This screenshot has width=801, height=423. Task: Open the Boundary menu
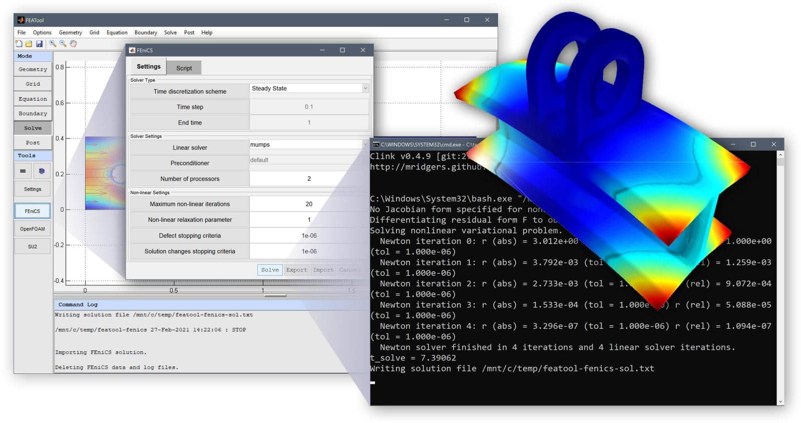[x=146, y=33]
